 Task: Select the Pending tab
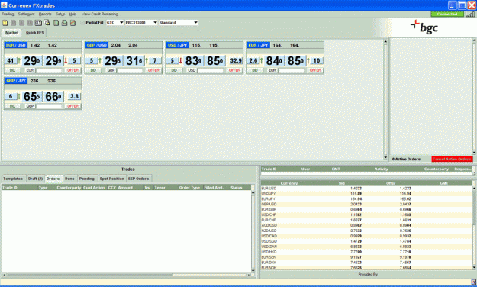coord(87,179)
